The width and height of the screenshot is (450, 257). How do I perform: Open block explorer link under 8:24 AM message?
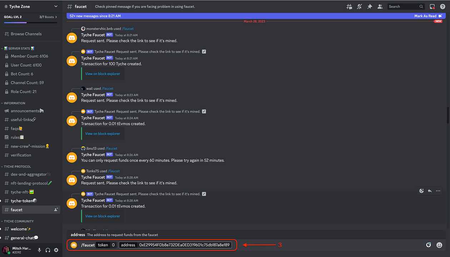click(x=102, y=134)
